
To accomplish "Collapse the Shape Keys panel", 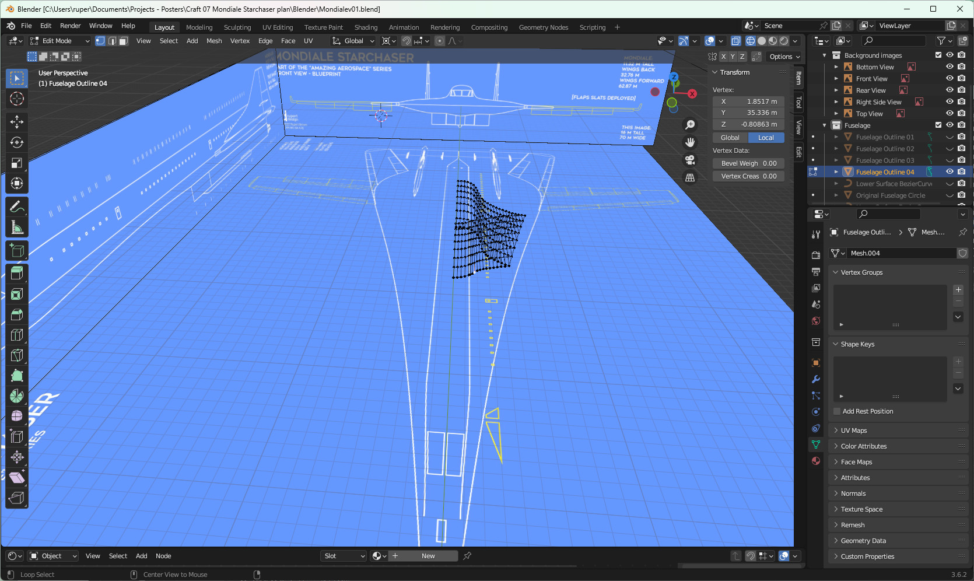I will click(836, 344).
